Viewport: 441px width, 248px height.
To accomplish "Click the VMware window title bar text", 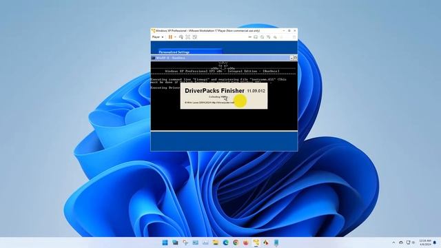I will point(207,30).
